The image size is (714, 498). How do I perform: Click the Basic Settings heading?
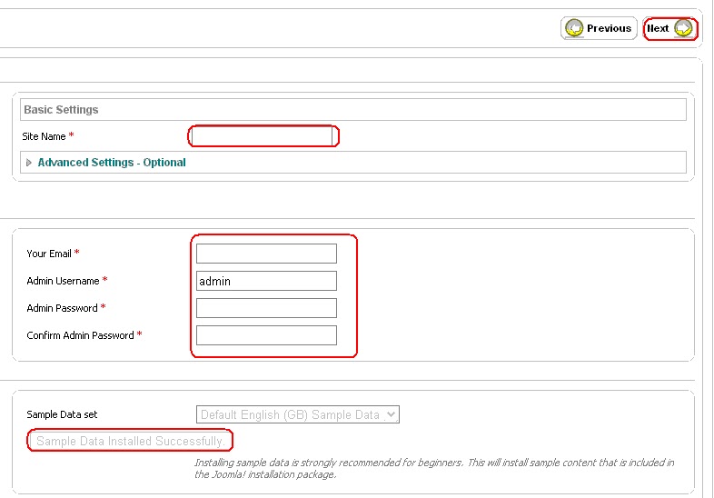(61, 110)
